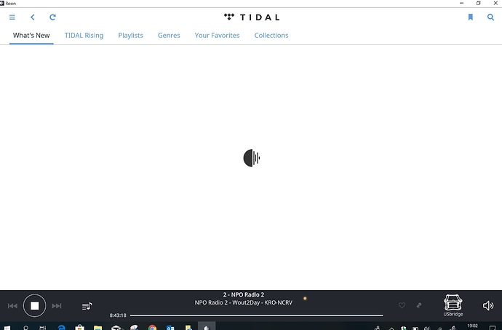The image size is (502, 330).
Task: Click the Roon taskbar icon
Action: pyautogui.click(x=207, y=327)
